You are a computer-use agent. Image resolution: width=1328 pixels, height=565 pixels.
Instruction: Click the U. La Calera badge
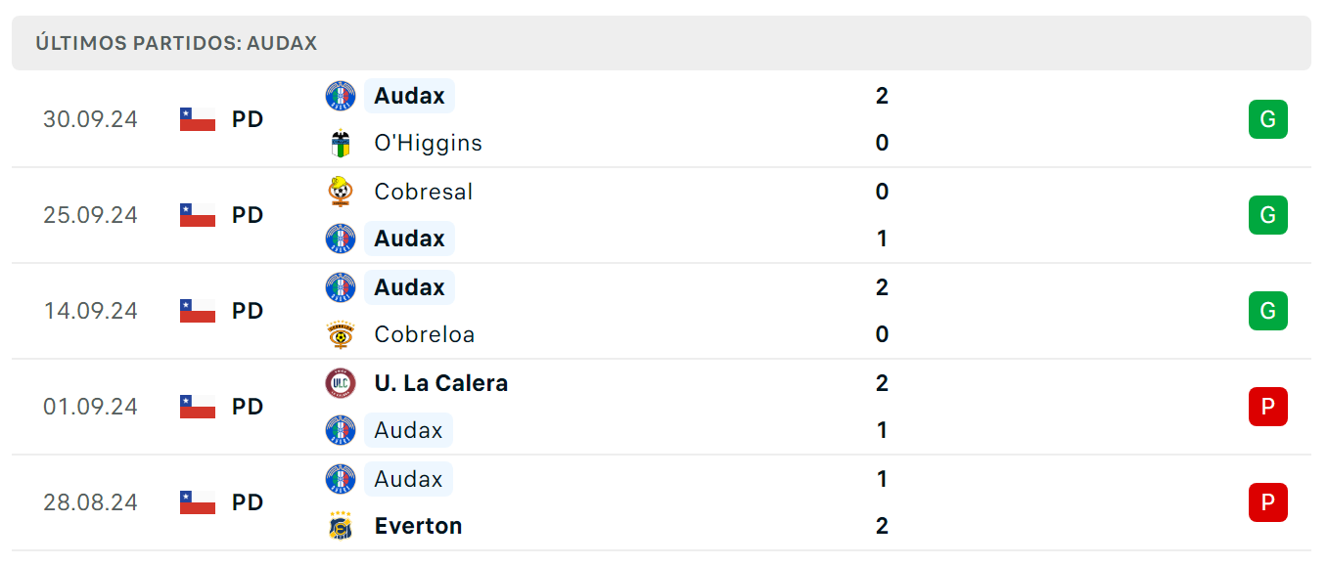click(x=341, y=383)
